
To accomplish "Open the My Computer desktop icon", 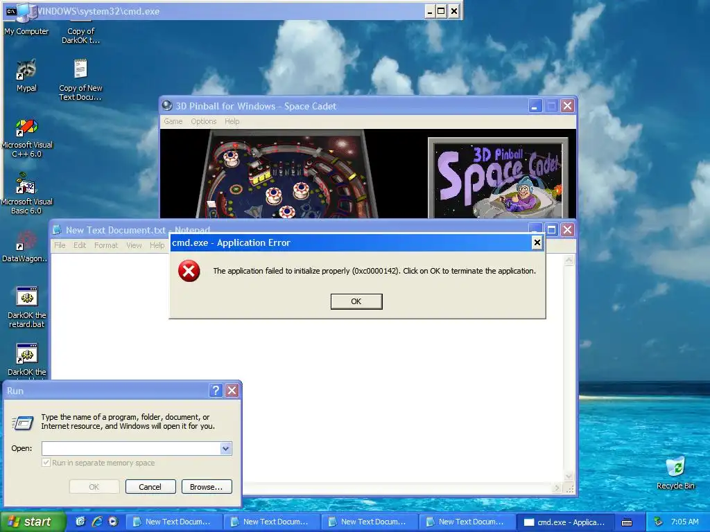I will [x=26, y=20].
